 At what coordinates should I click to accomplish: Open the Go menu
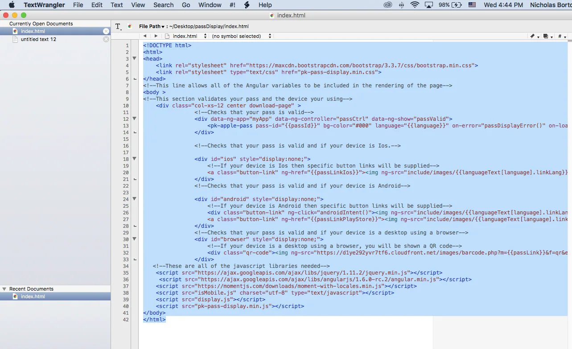[186, 5]
